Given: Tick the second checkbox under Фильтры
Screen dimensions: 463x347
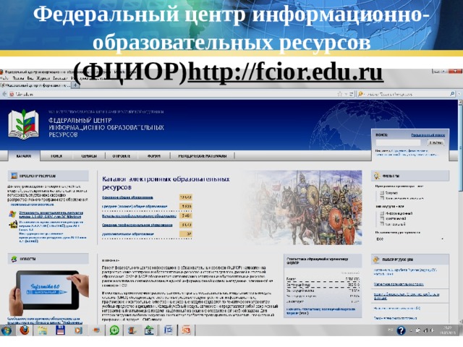Looking at the screenshot, I should pyautogui.click(x=382, y=198).
